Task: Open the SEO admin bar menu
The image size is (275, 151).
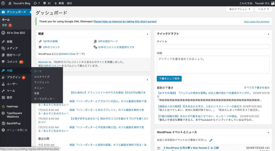Action: 69,3
